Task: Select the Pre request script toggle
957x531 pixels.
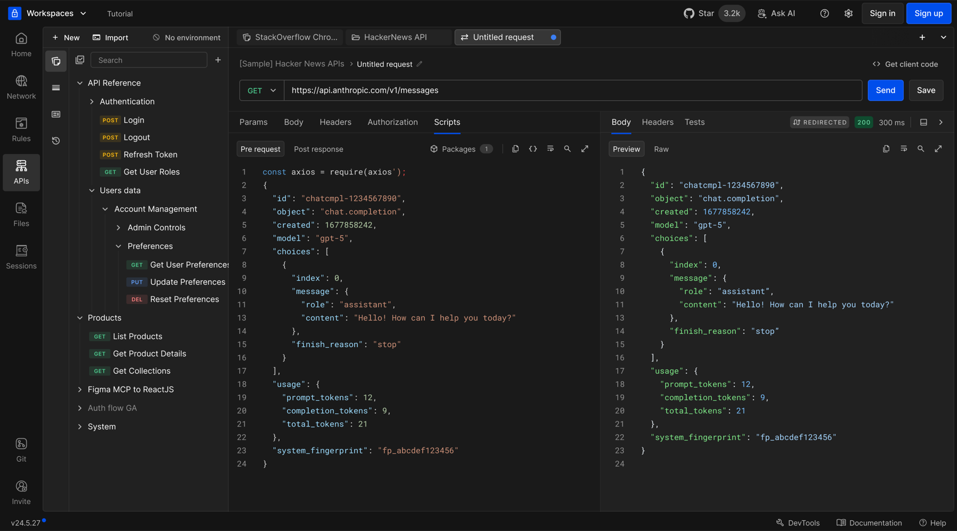Action: [260, 149]
